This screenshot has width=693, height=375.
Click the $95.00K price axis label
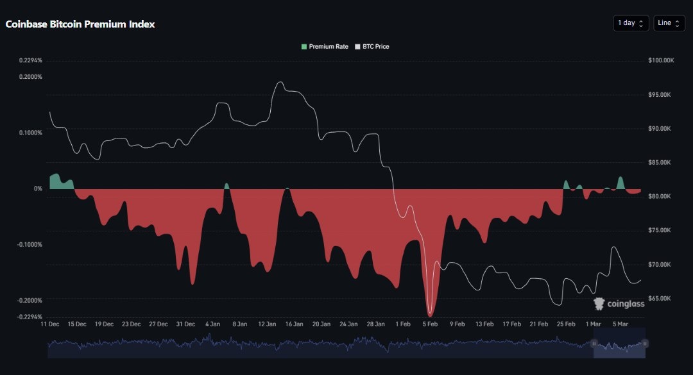click(x=660, y=95)
